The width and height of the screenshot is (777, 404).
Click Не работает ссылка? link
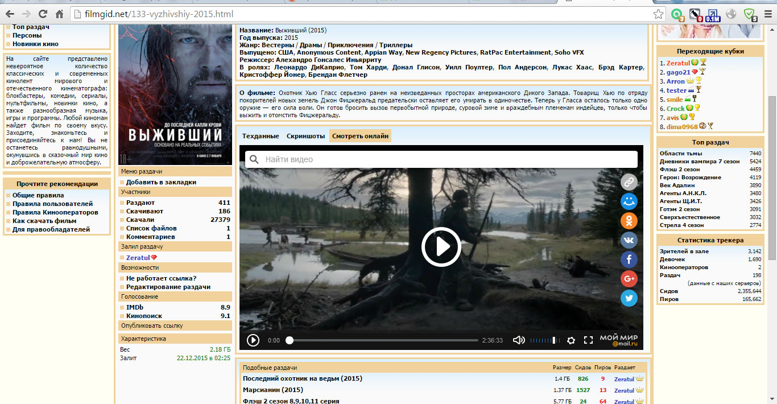tap(161, 278)
